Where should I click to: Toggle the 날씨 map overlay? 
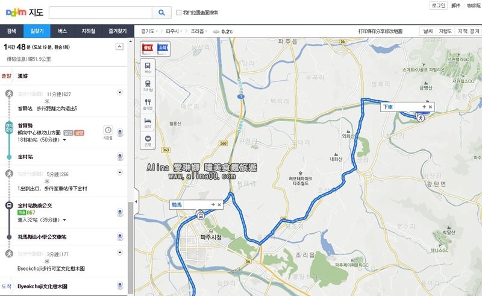428,31
